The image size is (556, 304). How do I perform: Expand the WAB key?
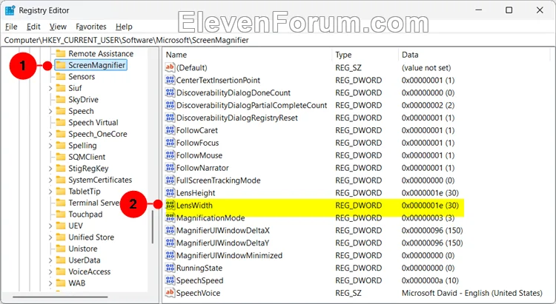coord(50,283)
